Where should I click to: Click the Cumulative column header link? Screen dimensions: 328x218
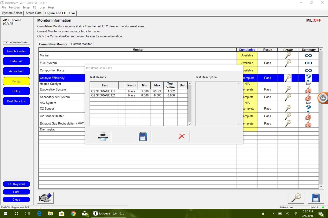pyautogui.click(x=247, y=50)
